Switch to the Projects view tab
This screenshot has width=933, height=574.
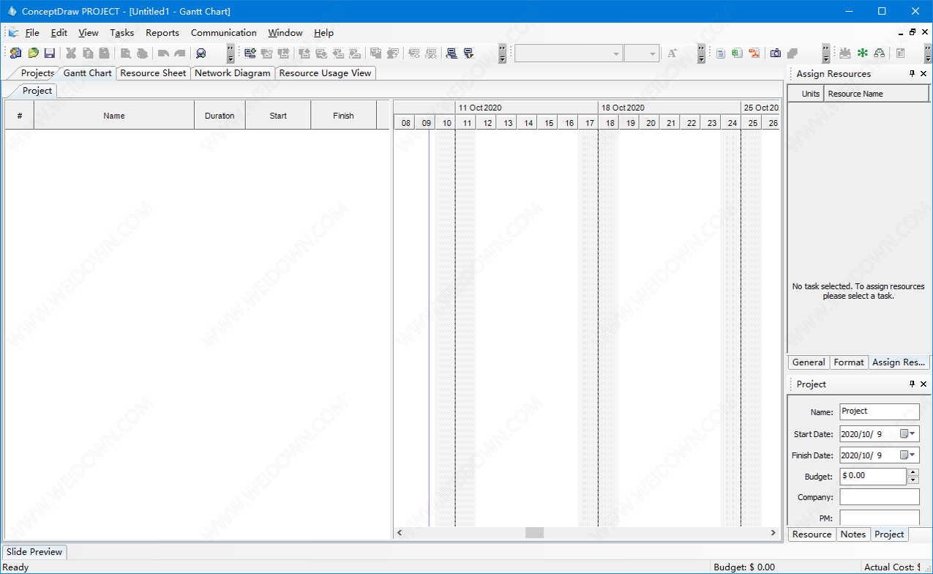point(37,73)
